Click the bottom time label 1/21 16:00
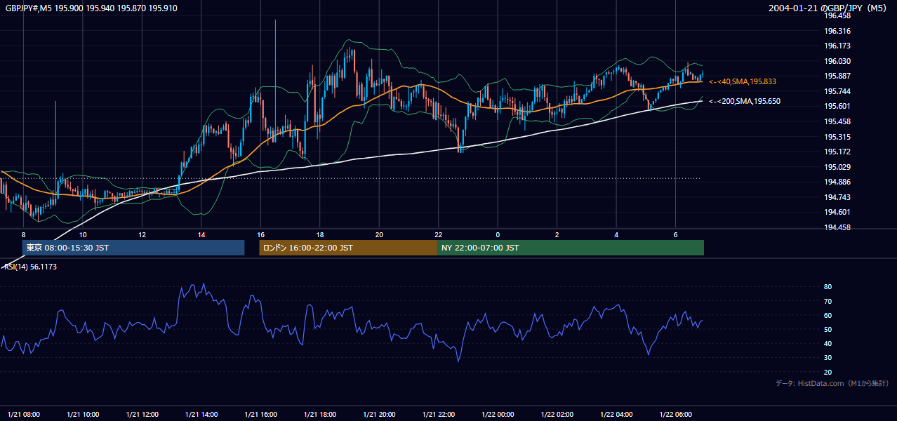This screenshot has width=897, height=421. coord(260,415)
